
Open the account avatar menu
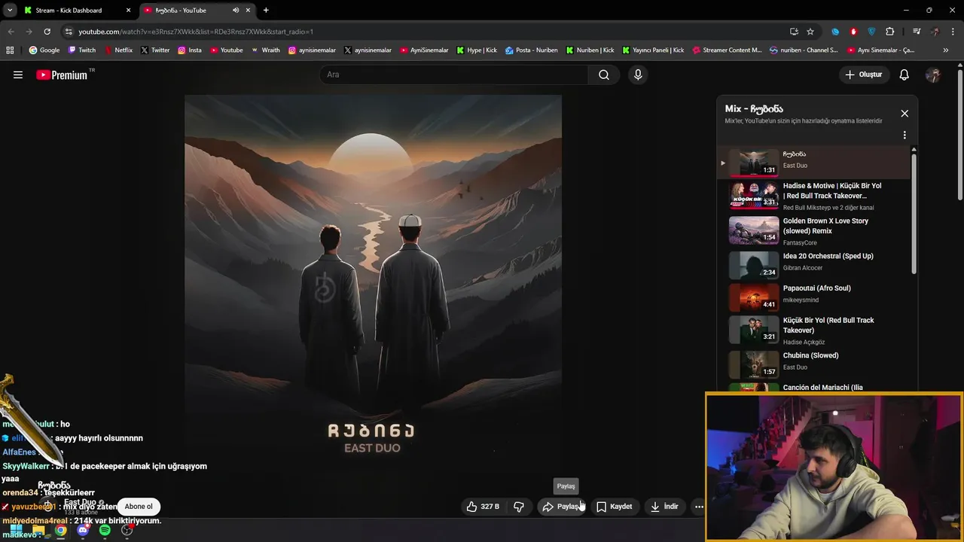[933, 75]
